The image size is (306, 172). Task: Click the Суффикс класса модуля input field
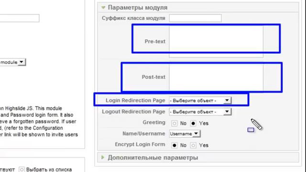tap(195, 18)
